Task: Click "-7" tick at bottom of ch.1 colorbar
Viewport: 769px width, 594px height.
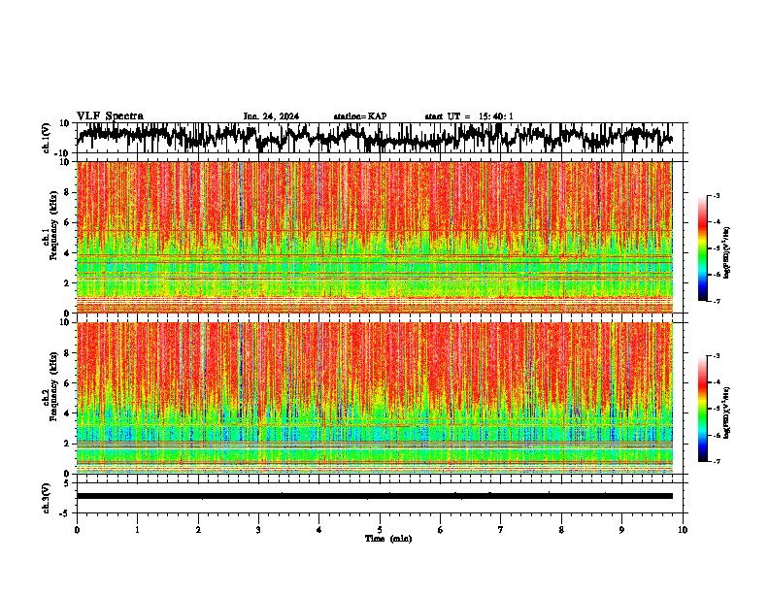Action: pos(717,301)
